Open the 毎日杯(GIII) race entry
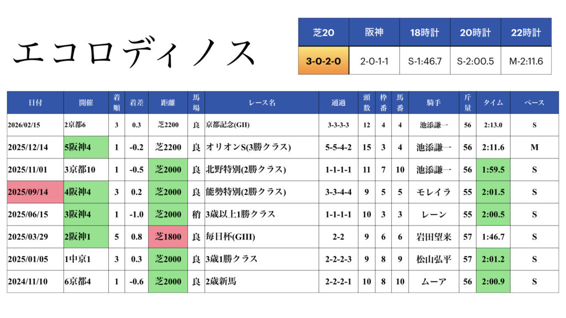Screen dimensions: 566x318 (227, 237)
